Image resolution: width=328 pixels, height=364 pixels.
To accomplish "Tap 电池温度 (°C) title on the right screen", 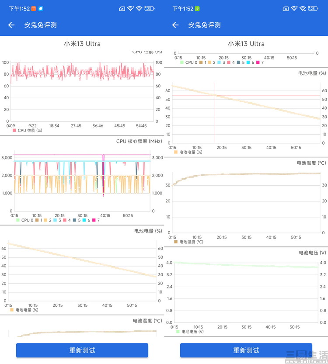I will pos(311,163).
